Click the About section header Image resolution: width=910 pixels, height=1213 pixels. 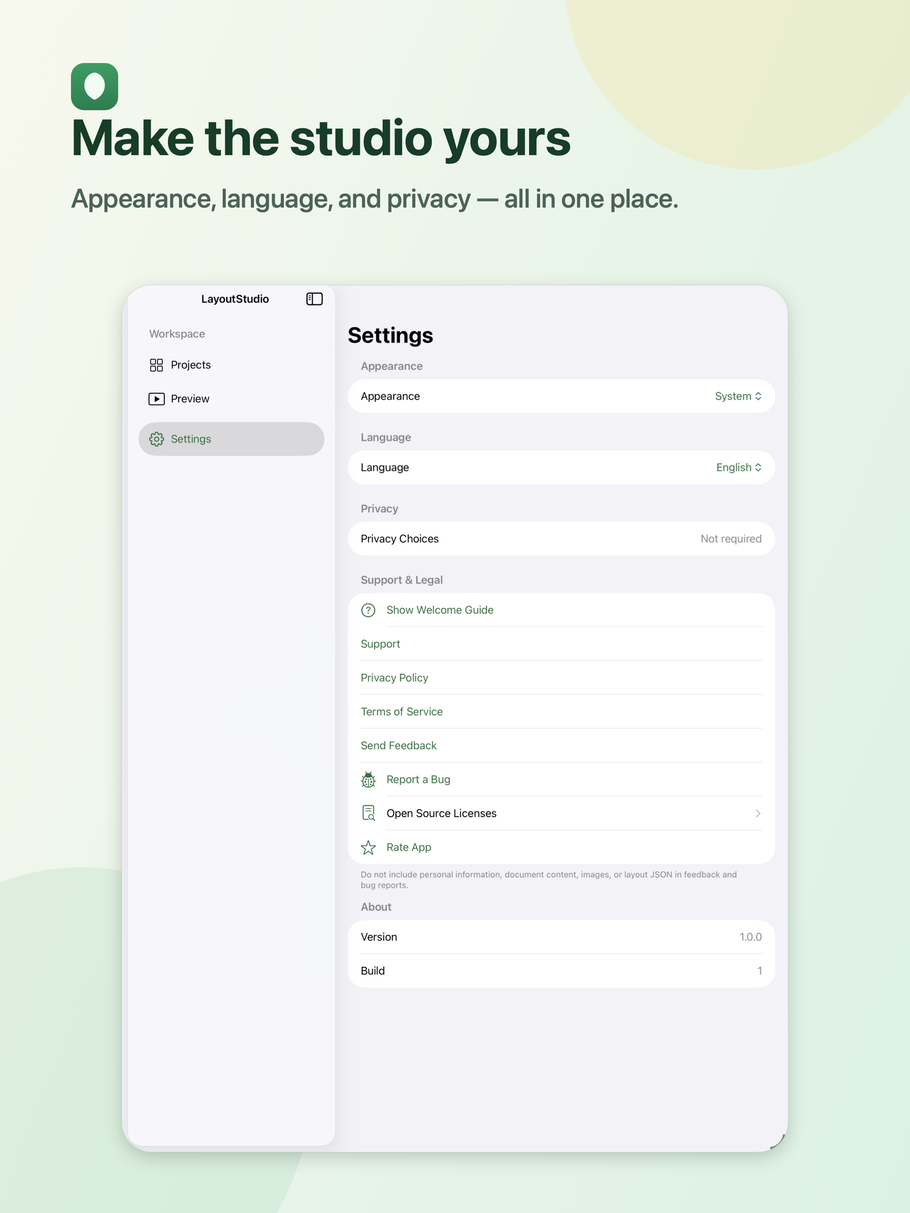pos(376,907)
